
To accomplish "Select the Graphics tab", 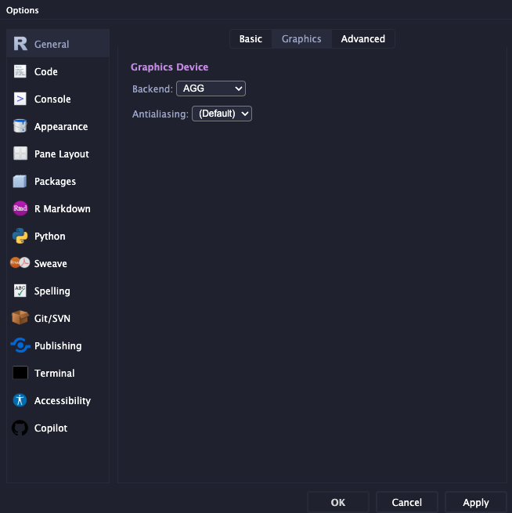I will pyautogui.click(x=301, y=39).
